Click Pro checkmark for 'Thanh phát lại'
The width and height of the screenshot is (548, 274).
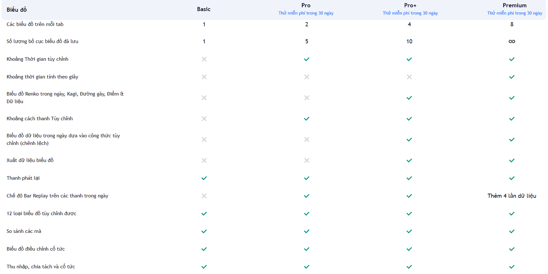click(x=307, y=178)
